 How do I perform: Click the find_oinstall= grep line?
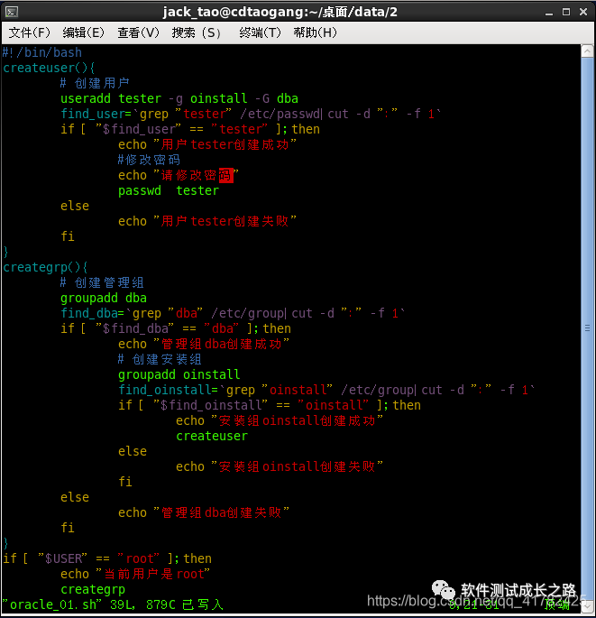(326, 390)
